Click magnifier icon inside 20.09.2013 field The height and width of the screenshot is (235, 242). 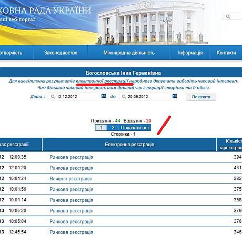124,97
